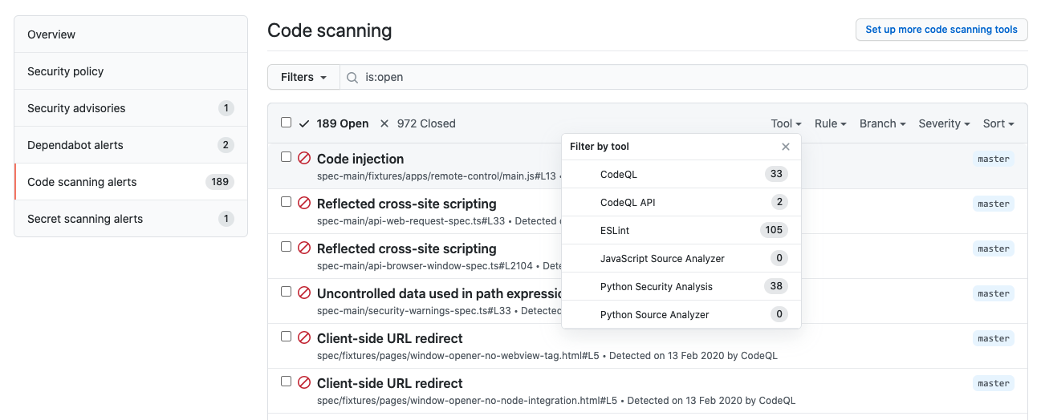Check the Uncontrolled data path expression checkbox
This screenshot has width=1041, height=420.
tap(287, 292)
